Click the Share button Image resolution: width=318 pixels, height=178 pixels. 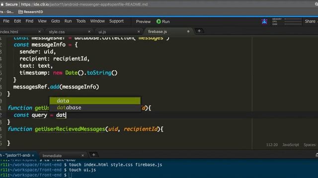(310, 21)
